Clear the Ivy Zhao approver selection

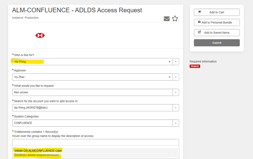pyautogui.click(x=170, y=77)
